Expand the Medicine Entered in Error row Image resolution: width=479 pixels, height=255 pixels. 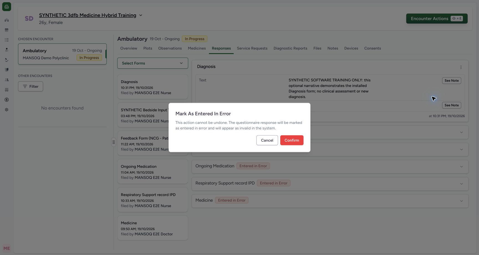click(x=330, y=200)
